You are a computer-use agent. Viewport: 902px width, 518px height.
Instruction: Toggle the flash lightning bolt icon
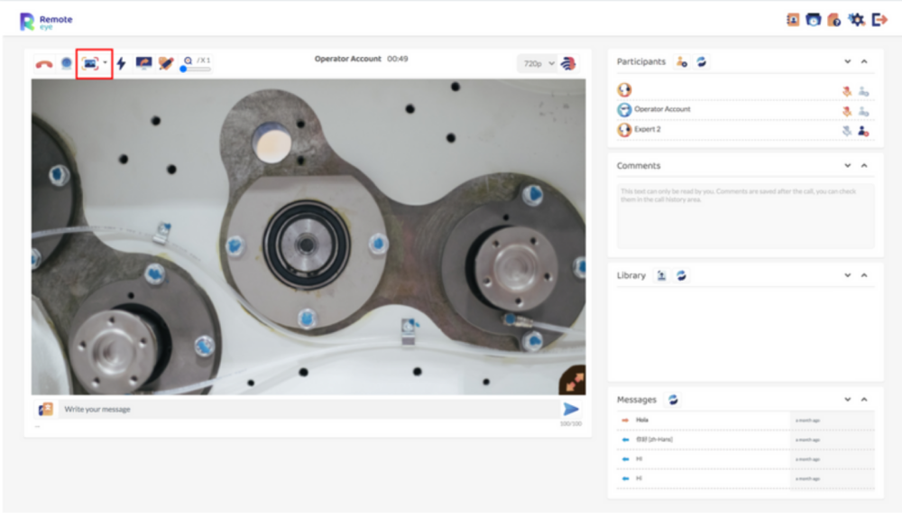[x=122, y=63]
